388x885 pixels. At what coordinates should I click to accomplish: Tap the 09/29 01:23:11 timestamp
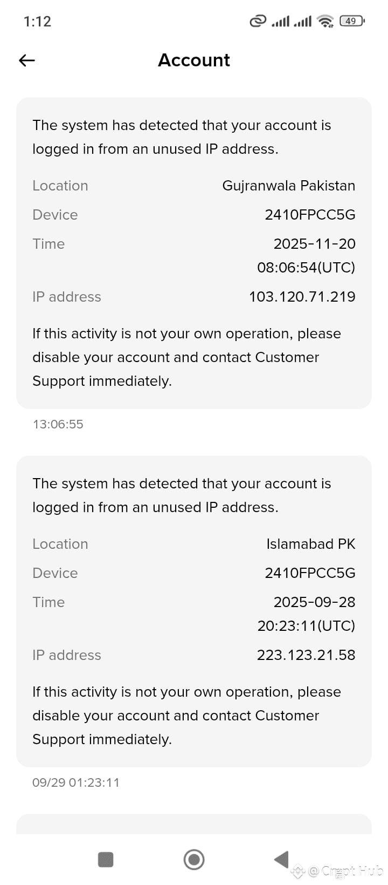[x=76, y=782]
